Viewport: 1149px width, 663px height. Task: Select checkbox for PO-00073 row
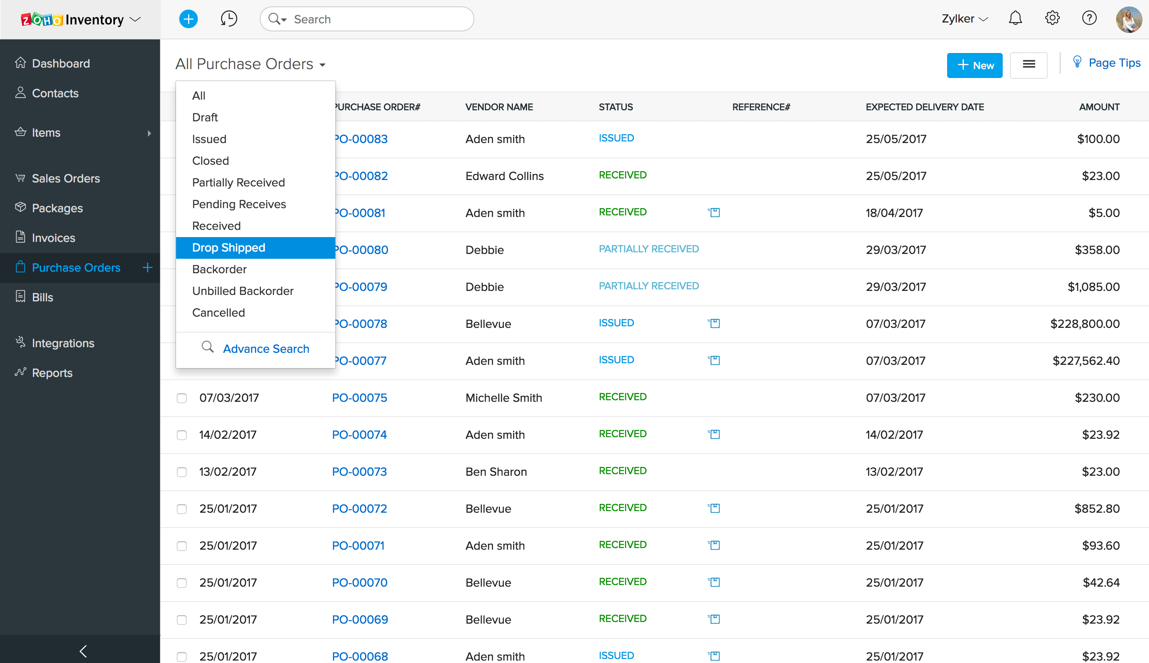point(182,472)
